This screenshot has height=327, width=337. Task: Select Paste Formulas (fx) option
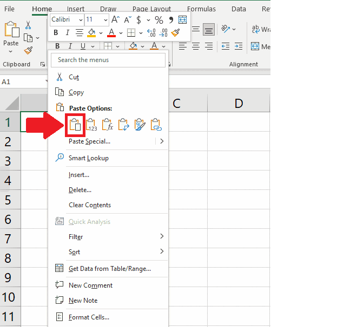107,125
